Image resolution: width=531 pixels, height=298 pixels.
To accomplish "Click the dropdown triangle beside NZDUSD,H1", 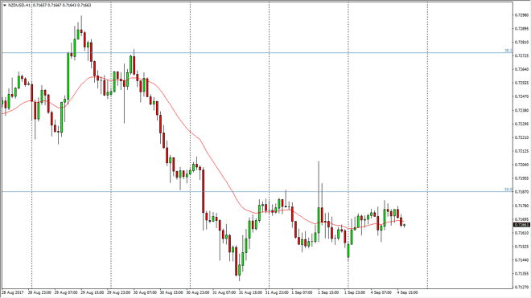I will (x=5, y=5).
